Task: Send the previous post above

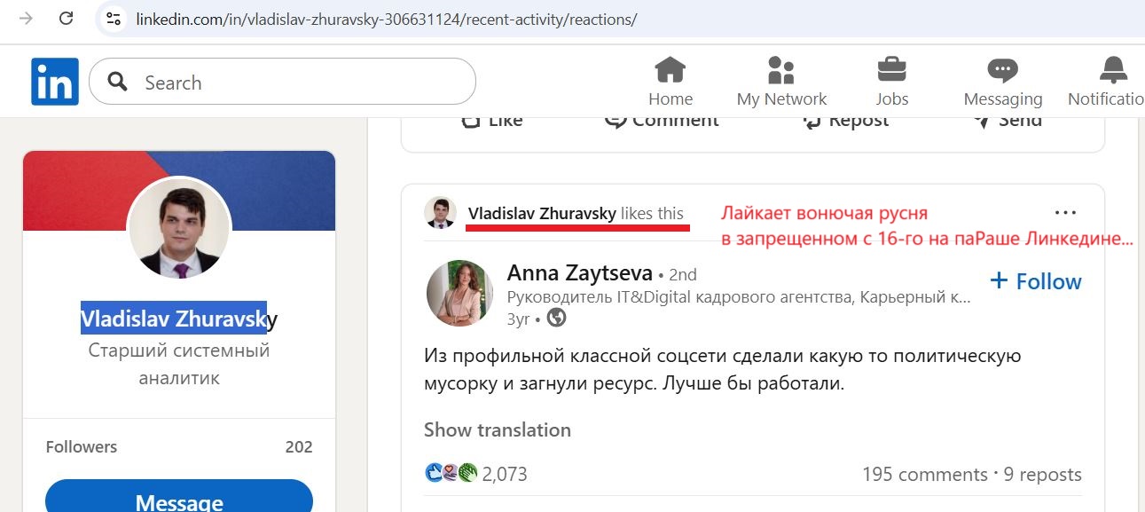Action: (x=1007, y=122)
